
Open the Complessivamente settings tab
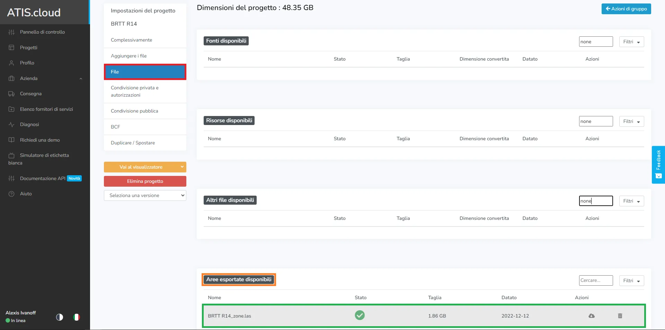(x=145, y=40)
